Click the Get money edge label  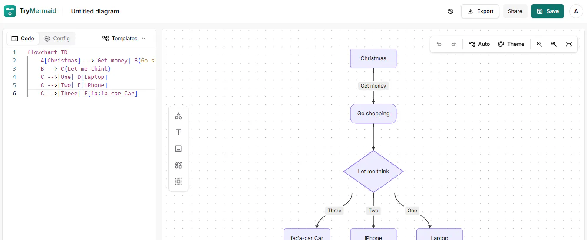click(373, 86)
